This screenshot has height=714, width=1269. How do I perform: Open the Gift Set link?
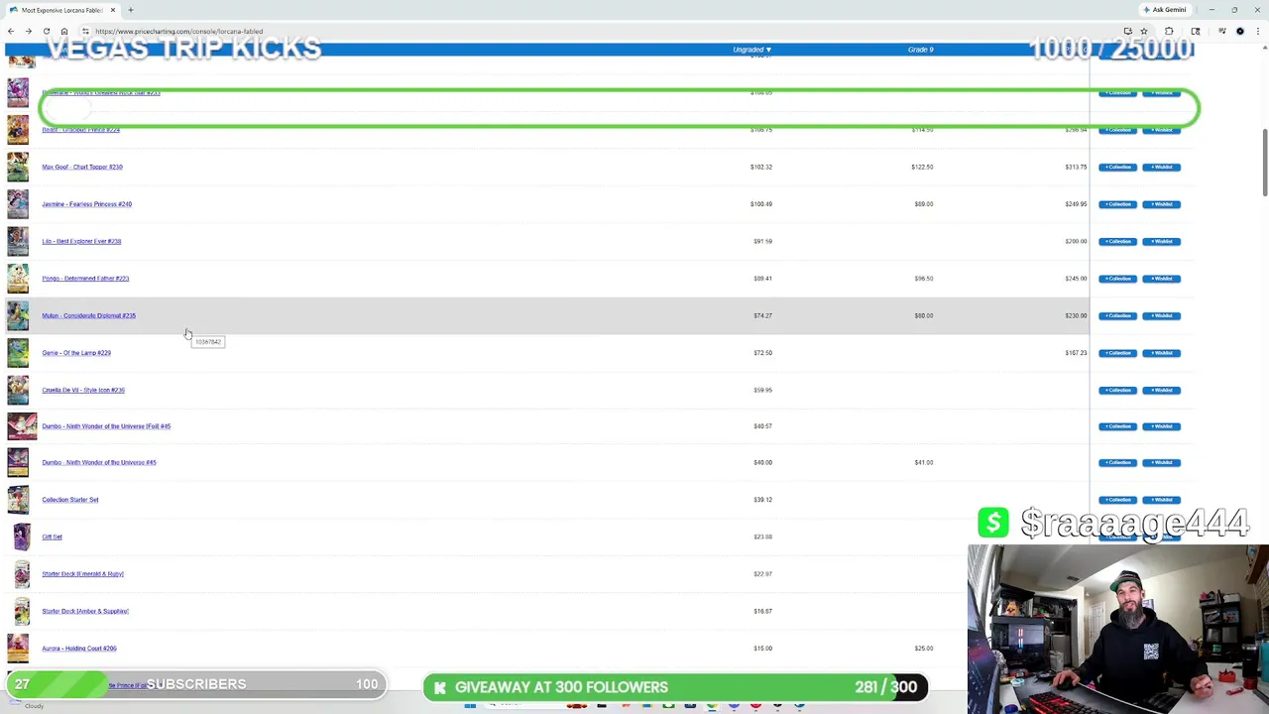pyautogui.click(x=52, y=536)
